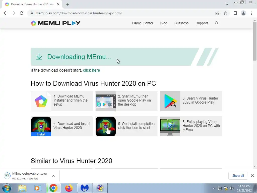Close the downloads bar

pyautogui.click(x=252, y=176)
